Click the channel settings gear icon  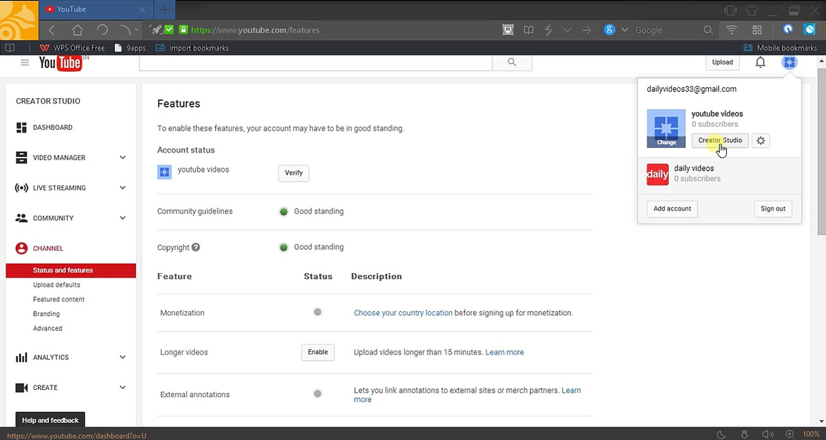point(760,141)
